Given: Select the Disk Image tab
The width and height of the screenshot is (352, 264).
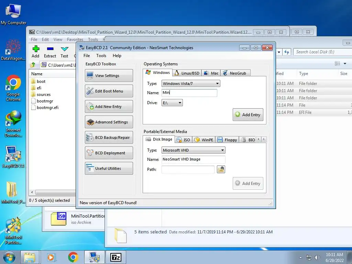Looking at the screenshot, I should tap(159, 139).
